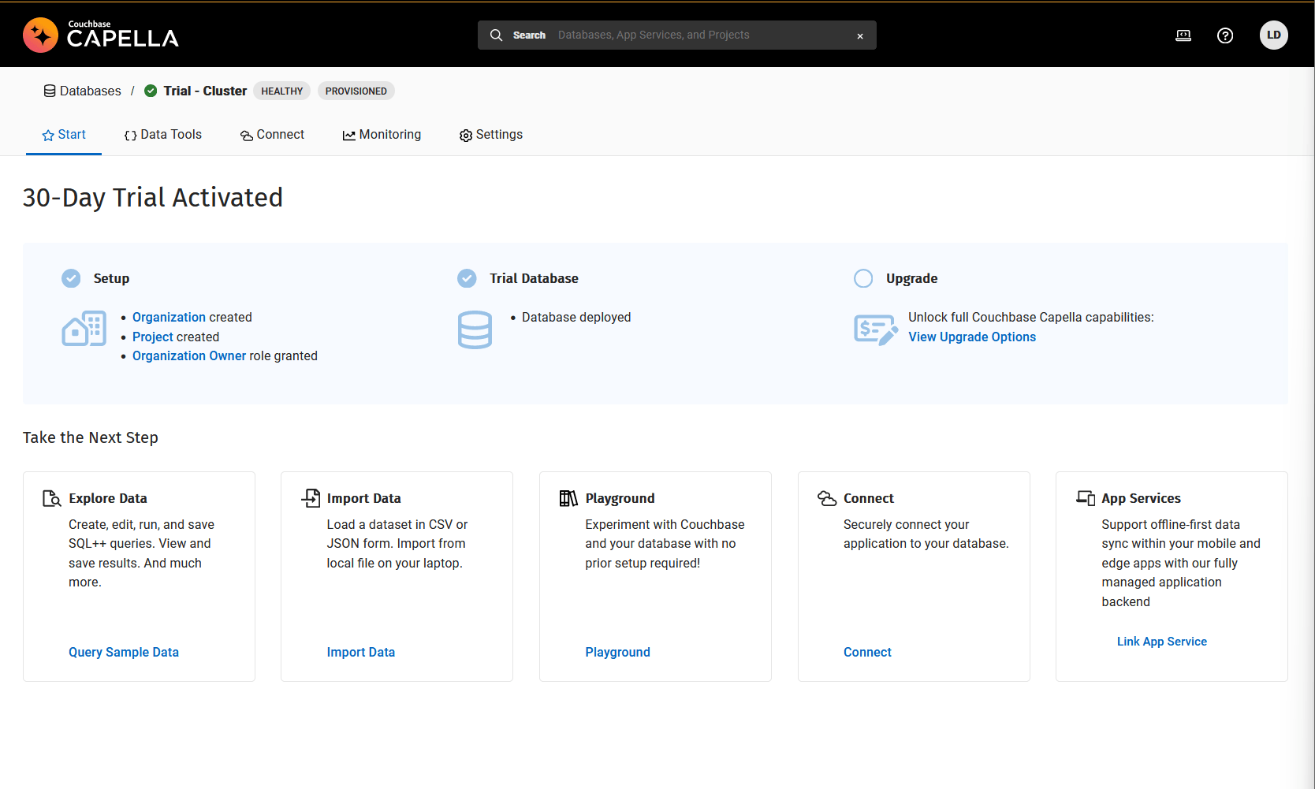Click the Trial Database completed checkmark
The image size is (1315, 789).
[467, 278]
